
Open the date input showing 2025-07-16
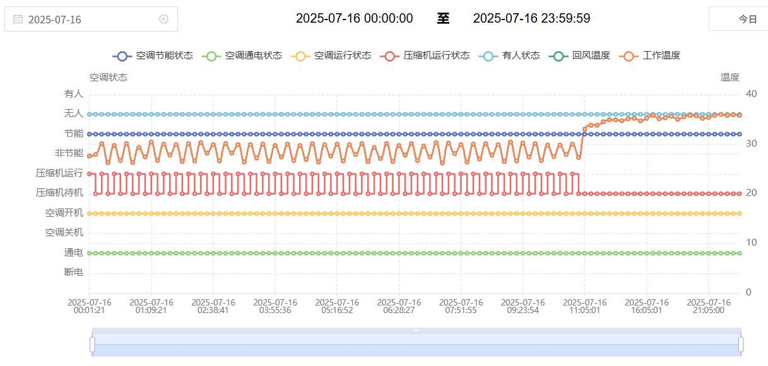click(91, 19)
